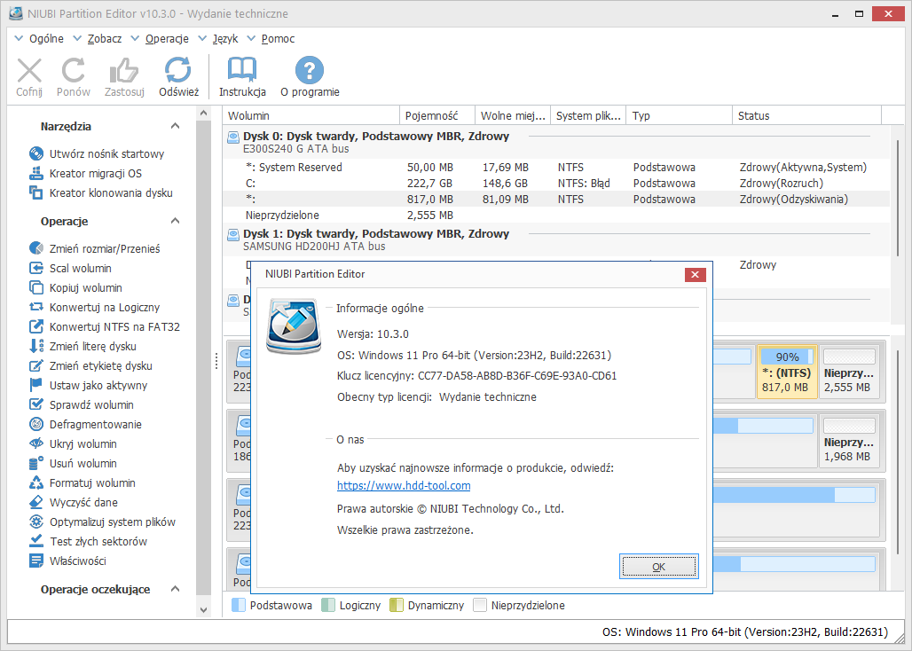The width and height of the screenshot is (912, 651).
Task: Select the Nieprzydzielone 2,555 MB row
Action: (x=556, y=215)
